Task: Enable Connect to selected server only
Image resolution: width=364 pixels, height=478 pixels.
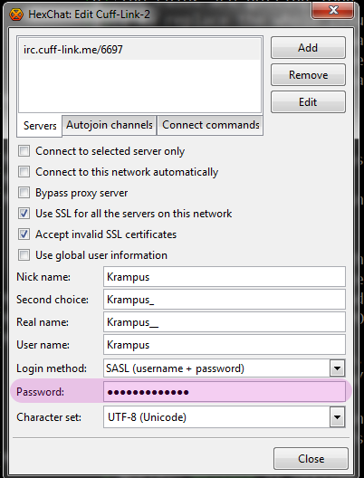Action: click(24, 151)
